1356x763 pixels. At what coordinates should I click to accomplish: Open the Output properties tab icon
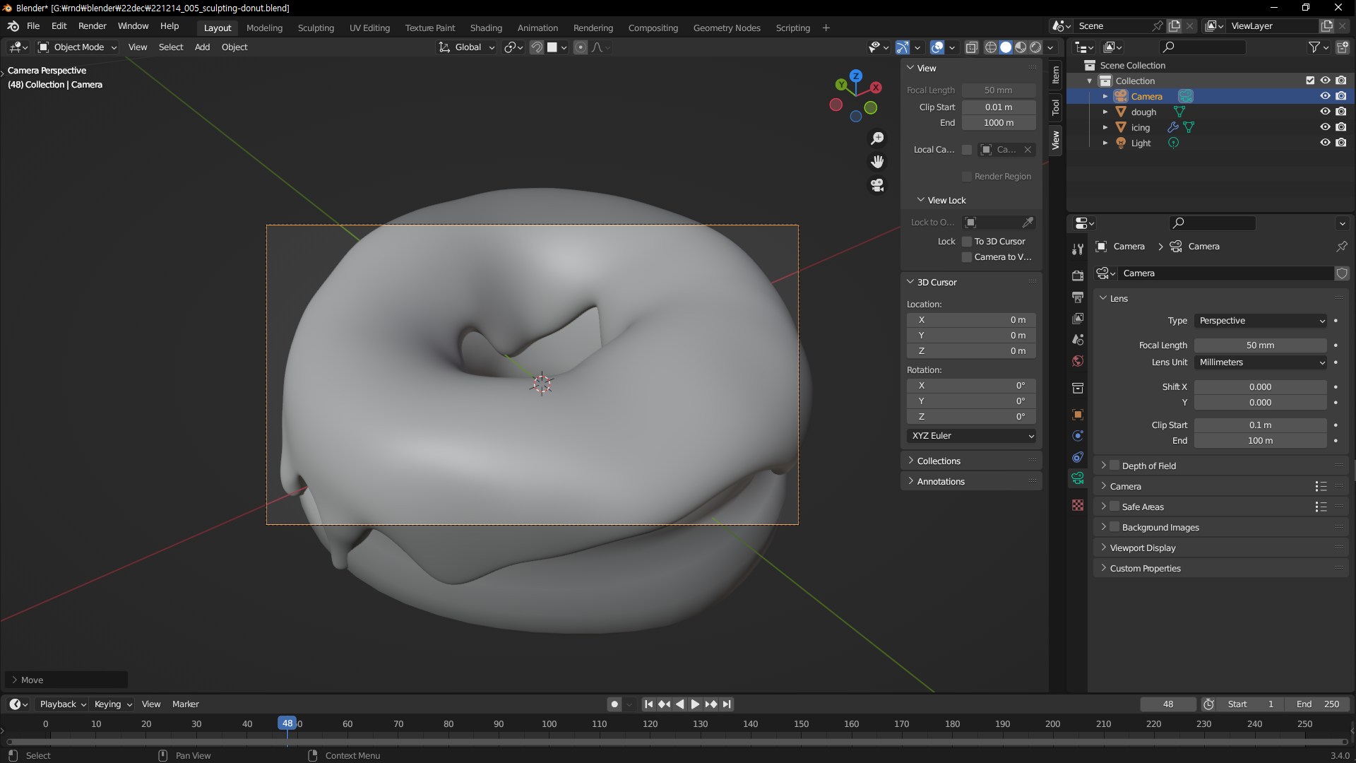[x=1078, y=297]
